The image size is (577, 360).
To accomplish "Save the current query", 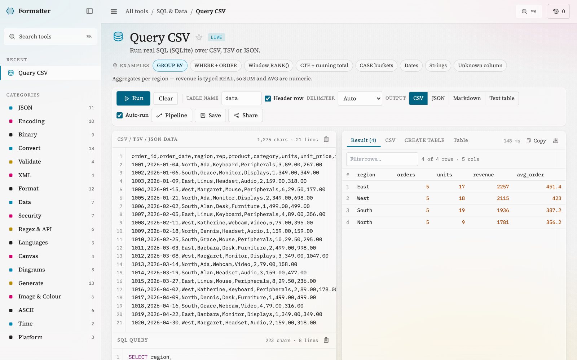I will [x=210, y=115].
